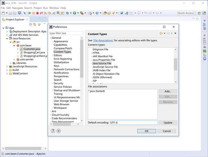Open the Preferences page view menu triangle
Screen dimensions: 208x157
[175, 33]
